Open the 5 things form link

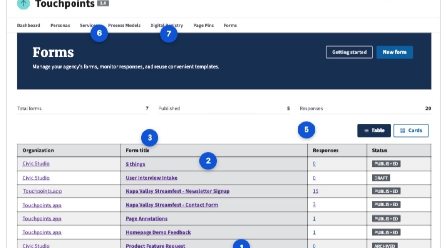[x=135, y=164]
